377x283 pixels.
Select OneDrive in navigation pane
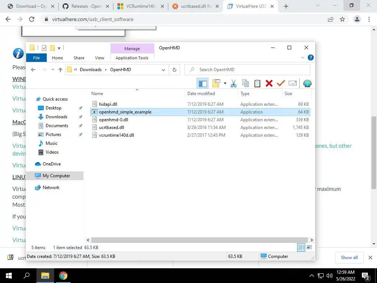tap(52, 164)
